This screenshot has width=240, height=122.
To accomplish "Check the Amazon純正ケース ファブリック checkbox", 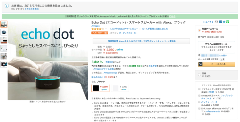I will pyautogui.click(x=199, y=96).
